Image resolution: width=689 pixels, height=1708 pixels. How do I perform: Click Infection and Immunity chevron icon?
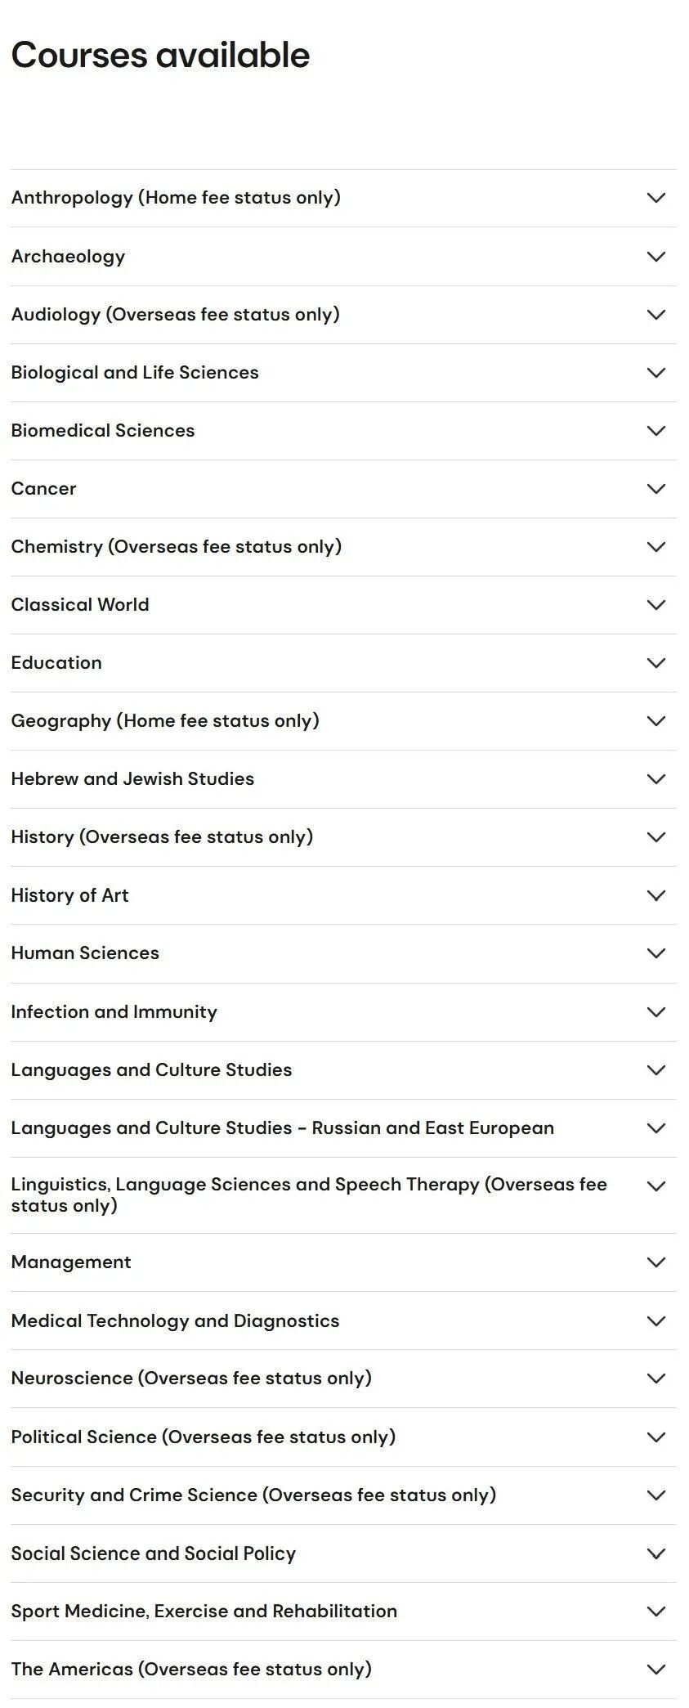coord(655,1012)
